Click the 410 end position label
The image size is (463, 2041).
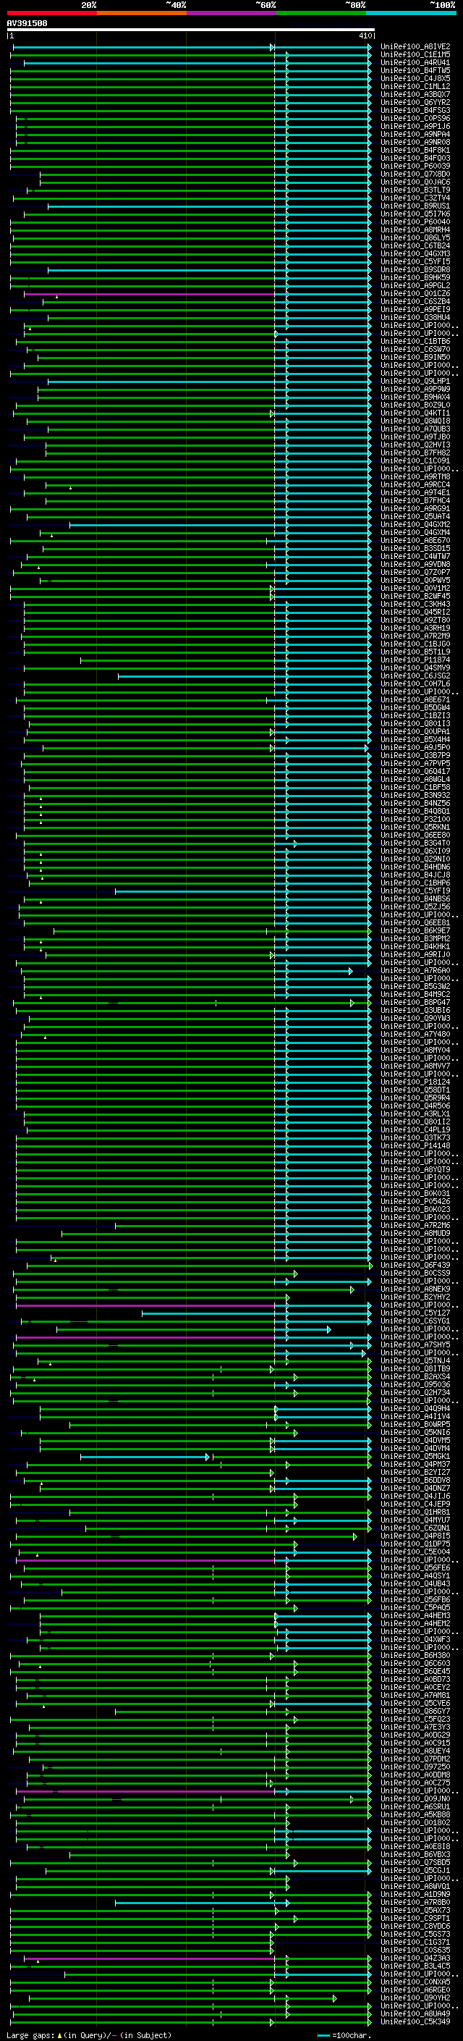click(365, 35)
